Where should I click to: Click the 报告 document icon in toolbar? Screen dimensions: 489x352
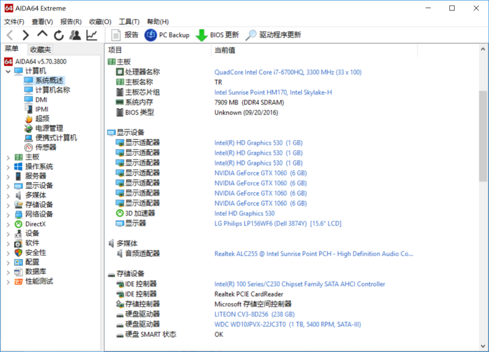(116, 35)
